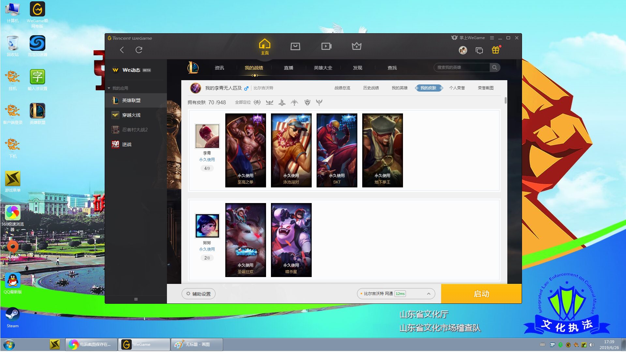
Task: Switch to 我的英雄 sub-tab
Action: click(x=400, y=88)
